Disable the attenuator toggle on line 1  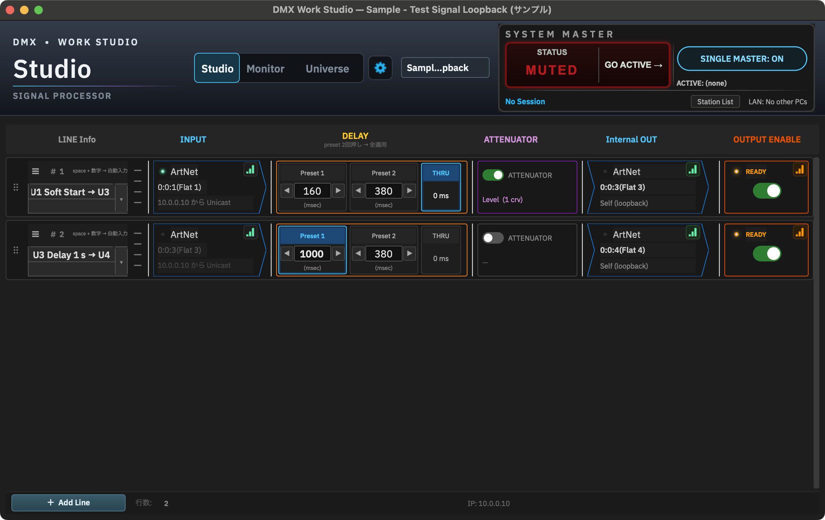pos(493,175)
